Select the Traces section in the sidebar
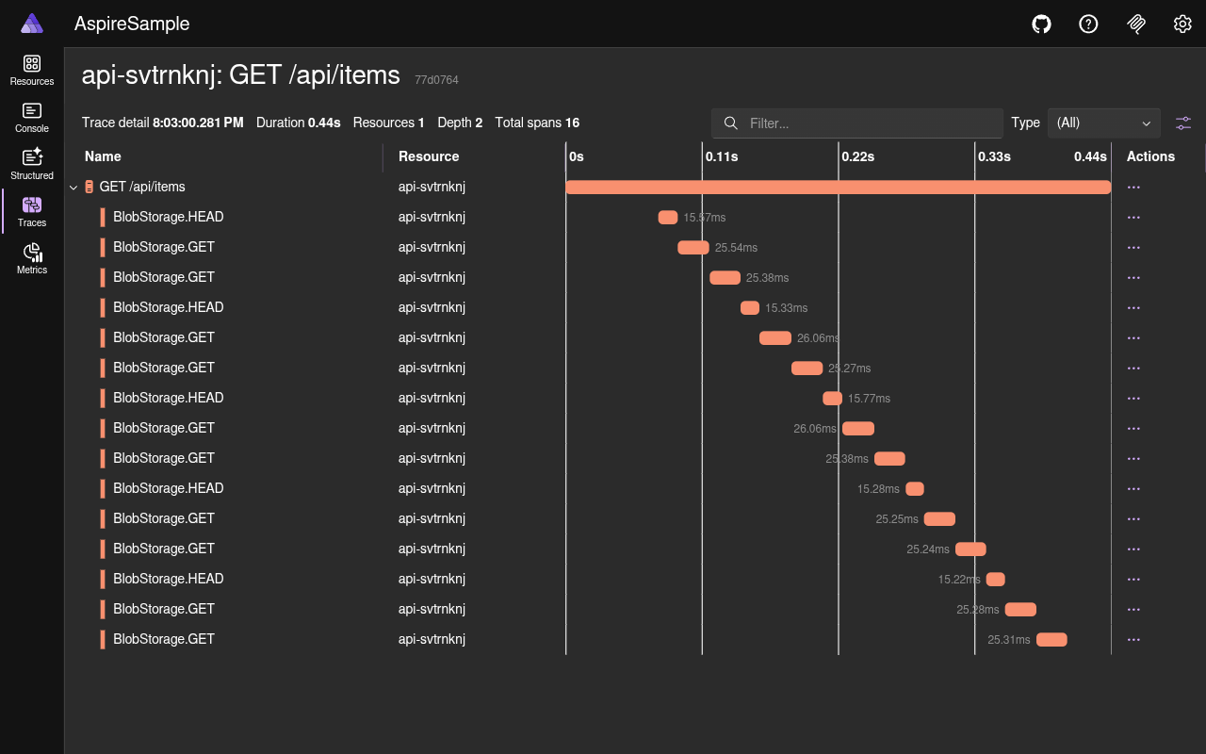This screenshot has width=1206, height=754. click(31, 209)
